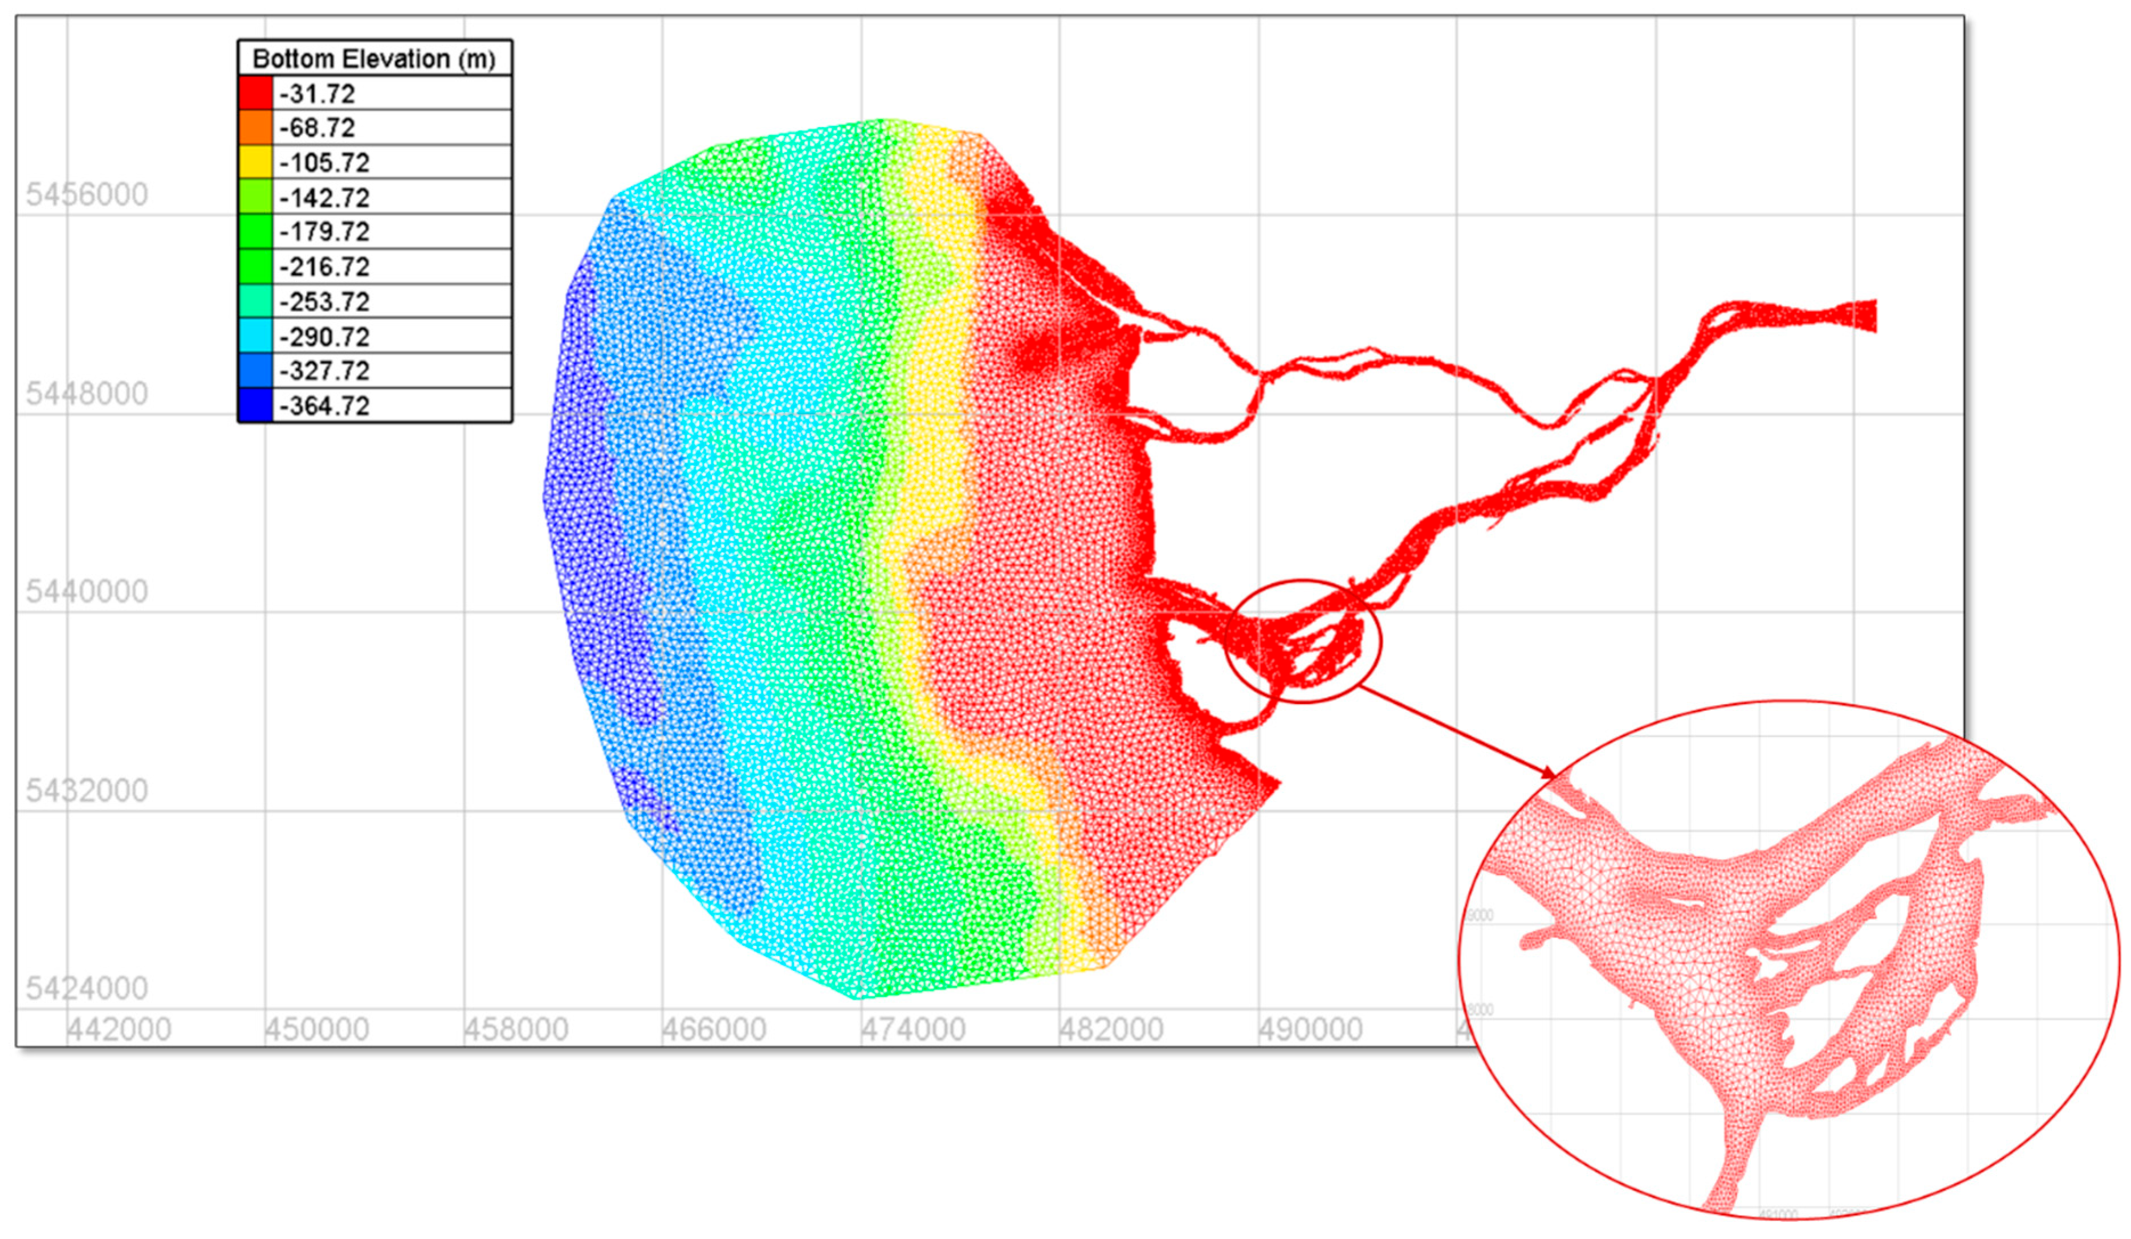2131x1239 pixels.
Task: Select the yellow -105.72 legend color
Action: [x=255, y=162]
